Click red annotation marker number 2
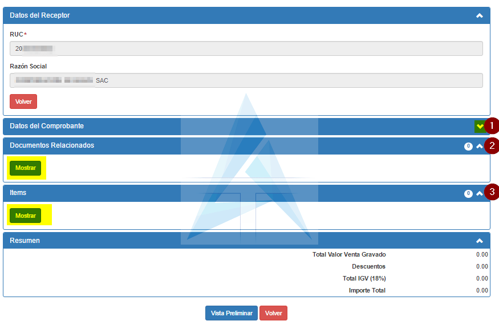 click(492, 145)
